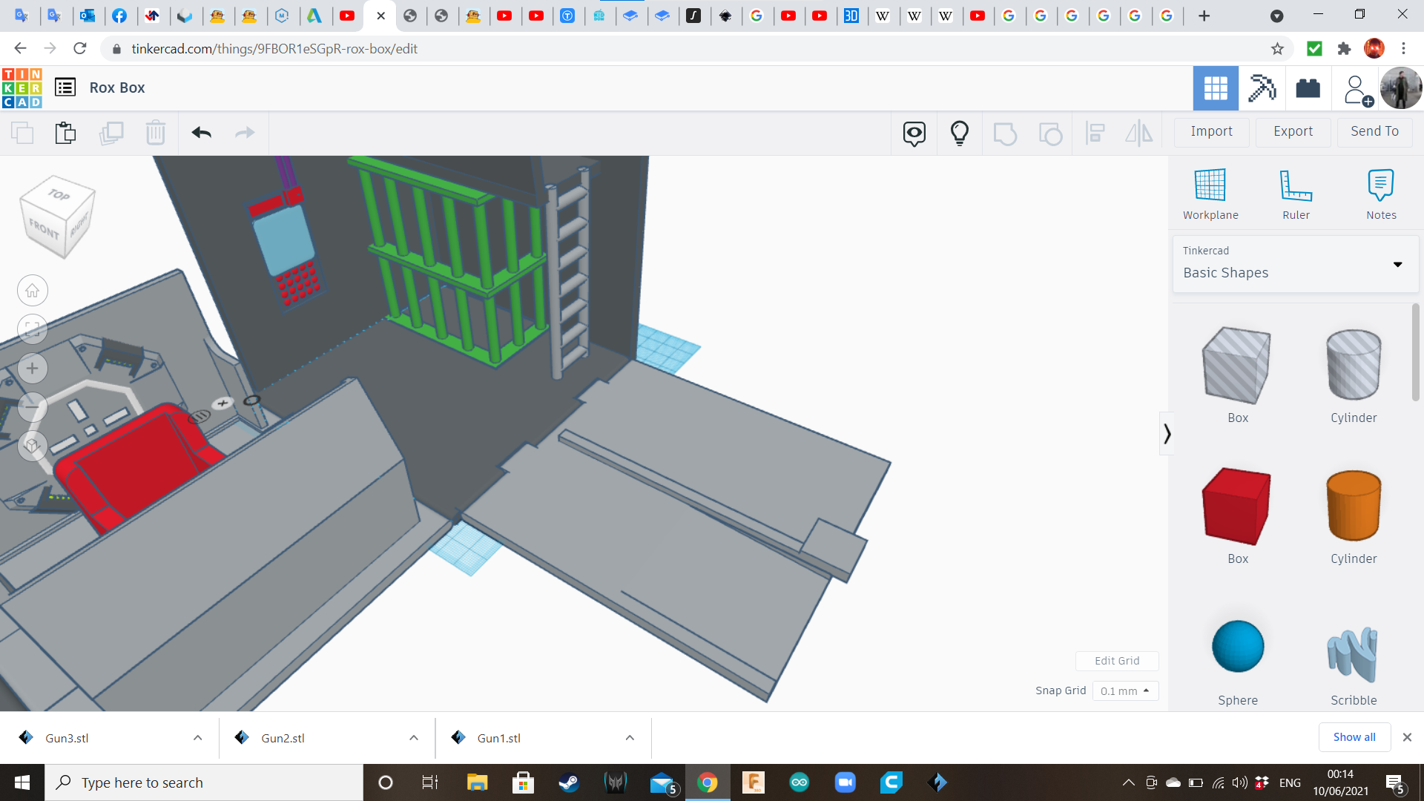Click the Bricks mode icon

click(x=1308, y=88)
